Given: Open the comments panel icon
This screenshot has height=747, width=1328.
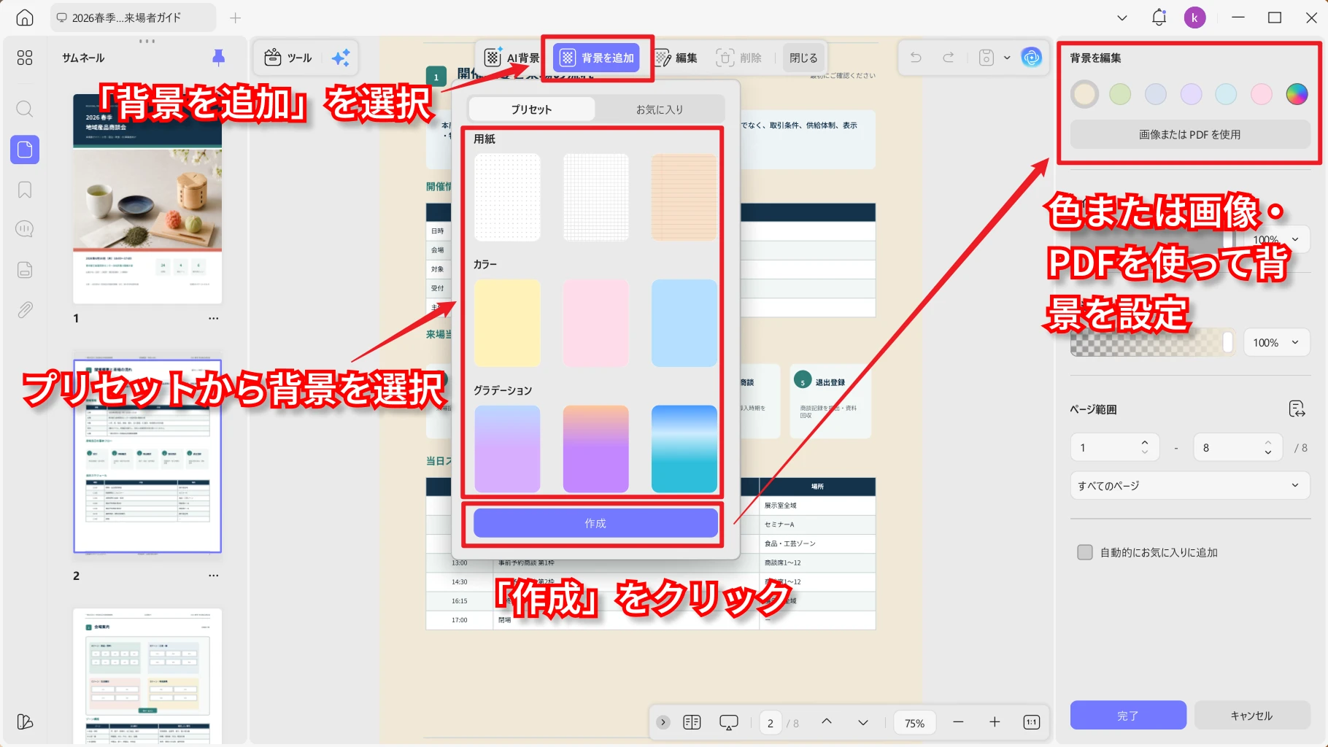Looking at the screenshot, I should pyautogui.click(x=25, y=229).
